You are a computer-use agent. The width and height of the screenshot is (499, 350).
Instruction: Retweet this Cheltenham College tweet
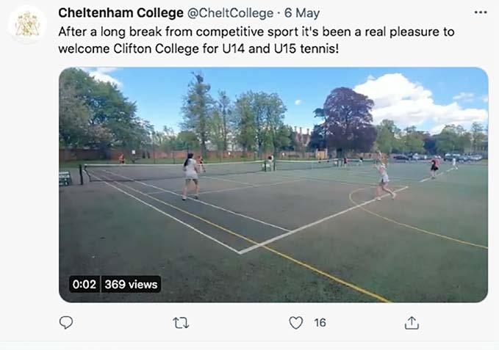181,323
